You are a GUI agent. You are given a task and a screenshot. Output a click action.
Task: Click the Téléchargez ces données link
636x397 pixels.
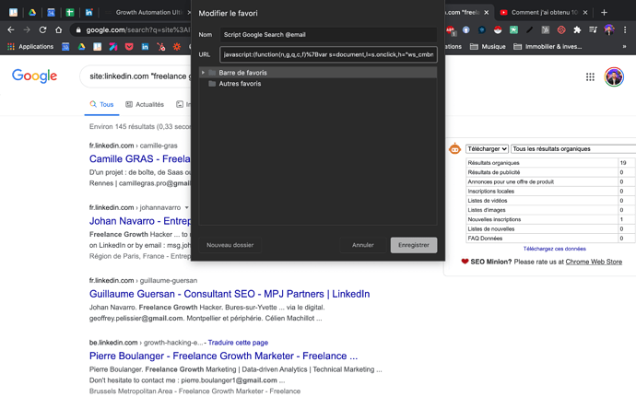click(x=555, y=249)
